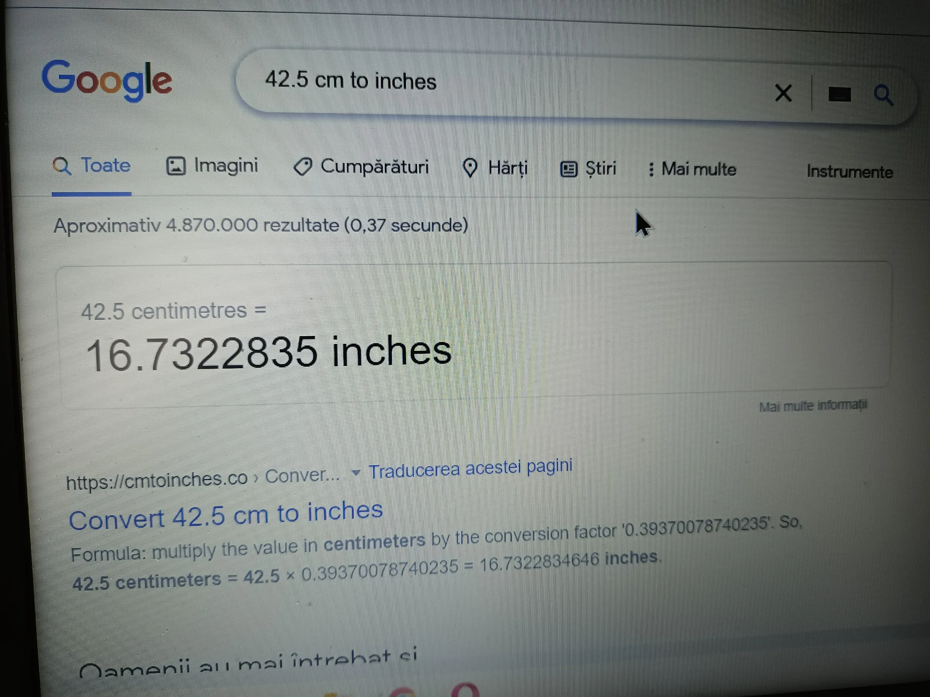Image resolution: width=930 pixels, height=697 pixels.
Task: Click the Google logo
Action: click(x=107, y=80)
